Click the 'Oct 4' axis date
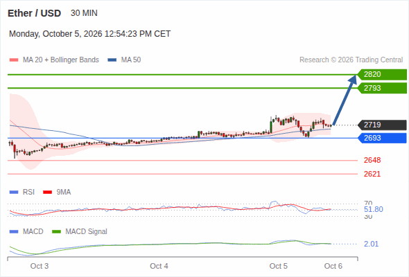Viewport: 409px width, 277px height. (x=159, y=266)
